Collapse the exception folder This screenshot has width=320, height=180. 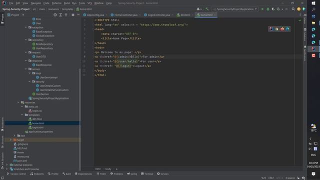pyautogui.click(x=25, y=27)
